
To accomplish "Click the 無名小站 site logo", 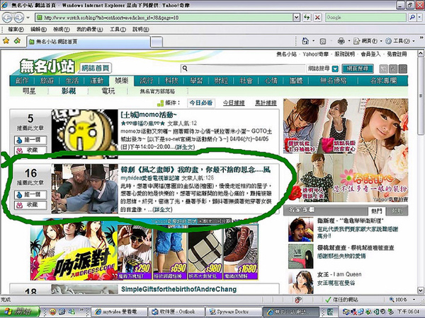I will pyautogui.click(x=47, y=66).
